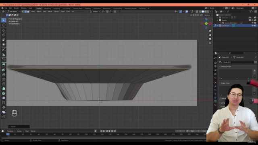Click the pan view hand icon
The height and width of the screenshot is (145, 258).
[210, 35]
